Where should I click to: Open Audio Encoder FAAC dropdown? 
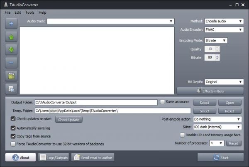pos(224,29)
